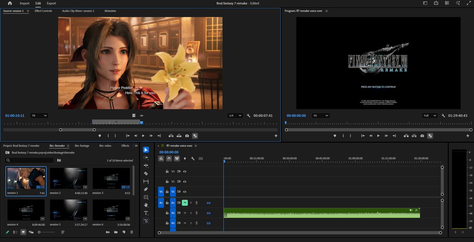Toggle V3 track output eye
This screenshot has height=242, width=474.
point(185,172)
